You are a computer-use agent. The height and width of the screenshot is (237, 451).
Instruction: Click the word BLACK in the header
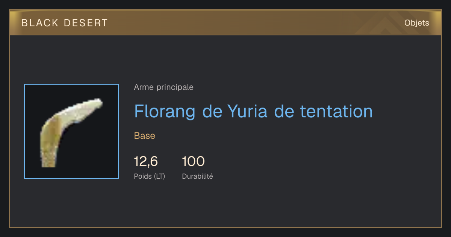[40, 23]
